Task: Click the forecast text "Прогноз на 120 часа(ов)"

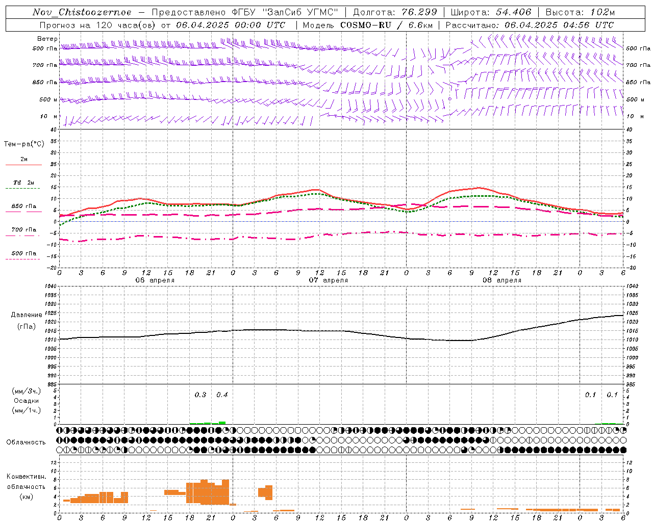Action: [98, 25]
